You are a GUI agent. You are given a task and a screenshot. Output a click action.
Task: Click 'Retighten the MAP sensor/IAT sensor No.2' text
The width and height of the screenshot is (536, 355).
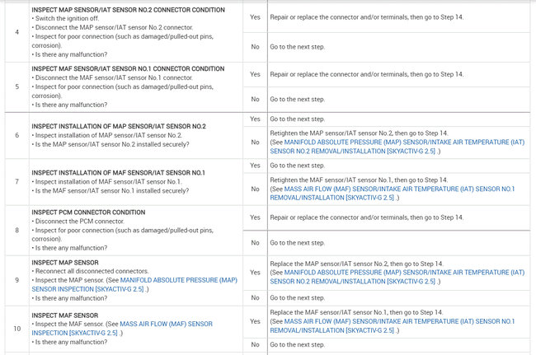(x=346, y=133)
